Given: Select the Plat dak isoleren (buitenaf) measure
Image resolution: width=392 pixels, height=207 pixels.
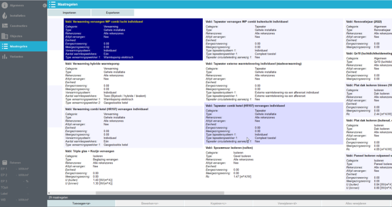Looking at the screenshot, I should pos(368,135).
